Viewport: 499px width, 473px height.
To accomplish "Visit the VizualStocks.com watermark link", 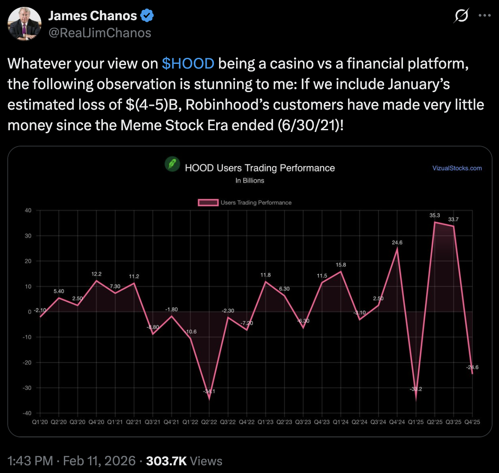I will point(457,168).
